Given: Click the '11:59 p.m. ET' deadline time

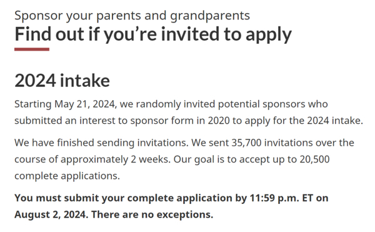Looking at the screenshot, I should point(281,198).
